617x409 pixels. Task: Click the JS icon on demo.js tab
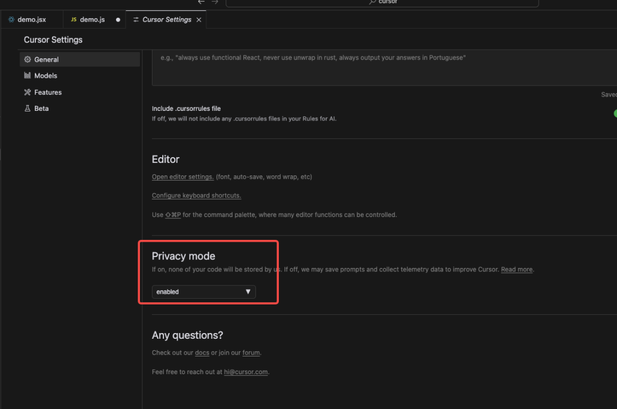[x=74, y=19]
